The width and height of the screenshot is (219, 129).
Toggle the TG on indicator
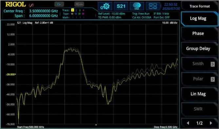[x=79, y=4]
